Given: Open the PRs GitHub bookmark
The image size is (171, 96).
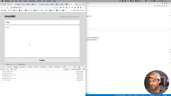Looking at the screenshot, I should click(x=15, y=10).
